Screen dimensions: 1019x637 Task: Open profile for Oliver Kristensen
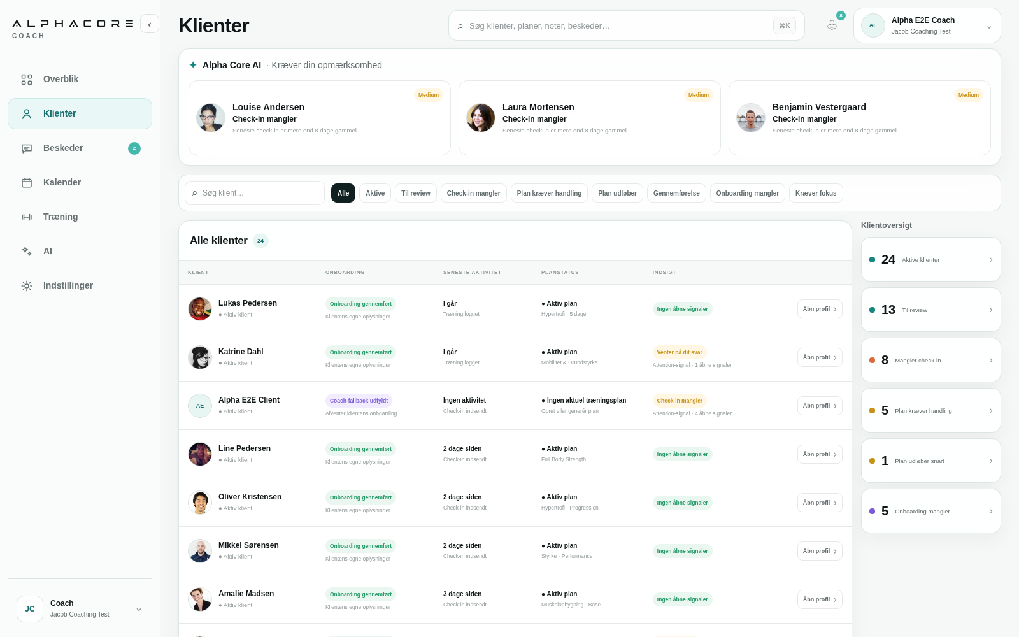tap(820, 503)
